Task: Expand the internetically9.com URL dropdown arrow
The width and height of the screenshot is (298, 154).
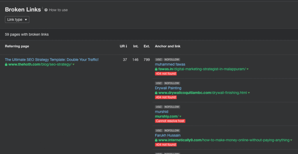Action: pos(291,140)
